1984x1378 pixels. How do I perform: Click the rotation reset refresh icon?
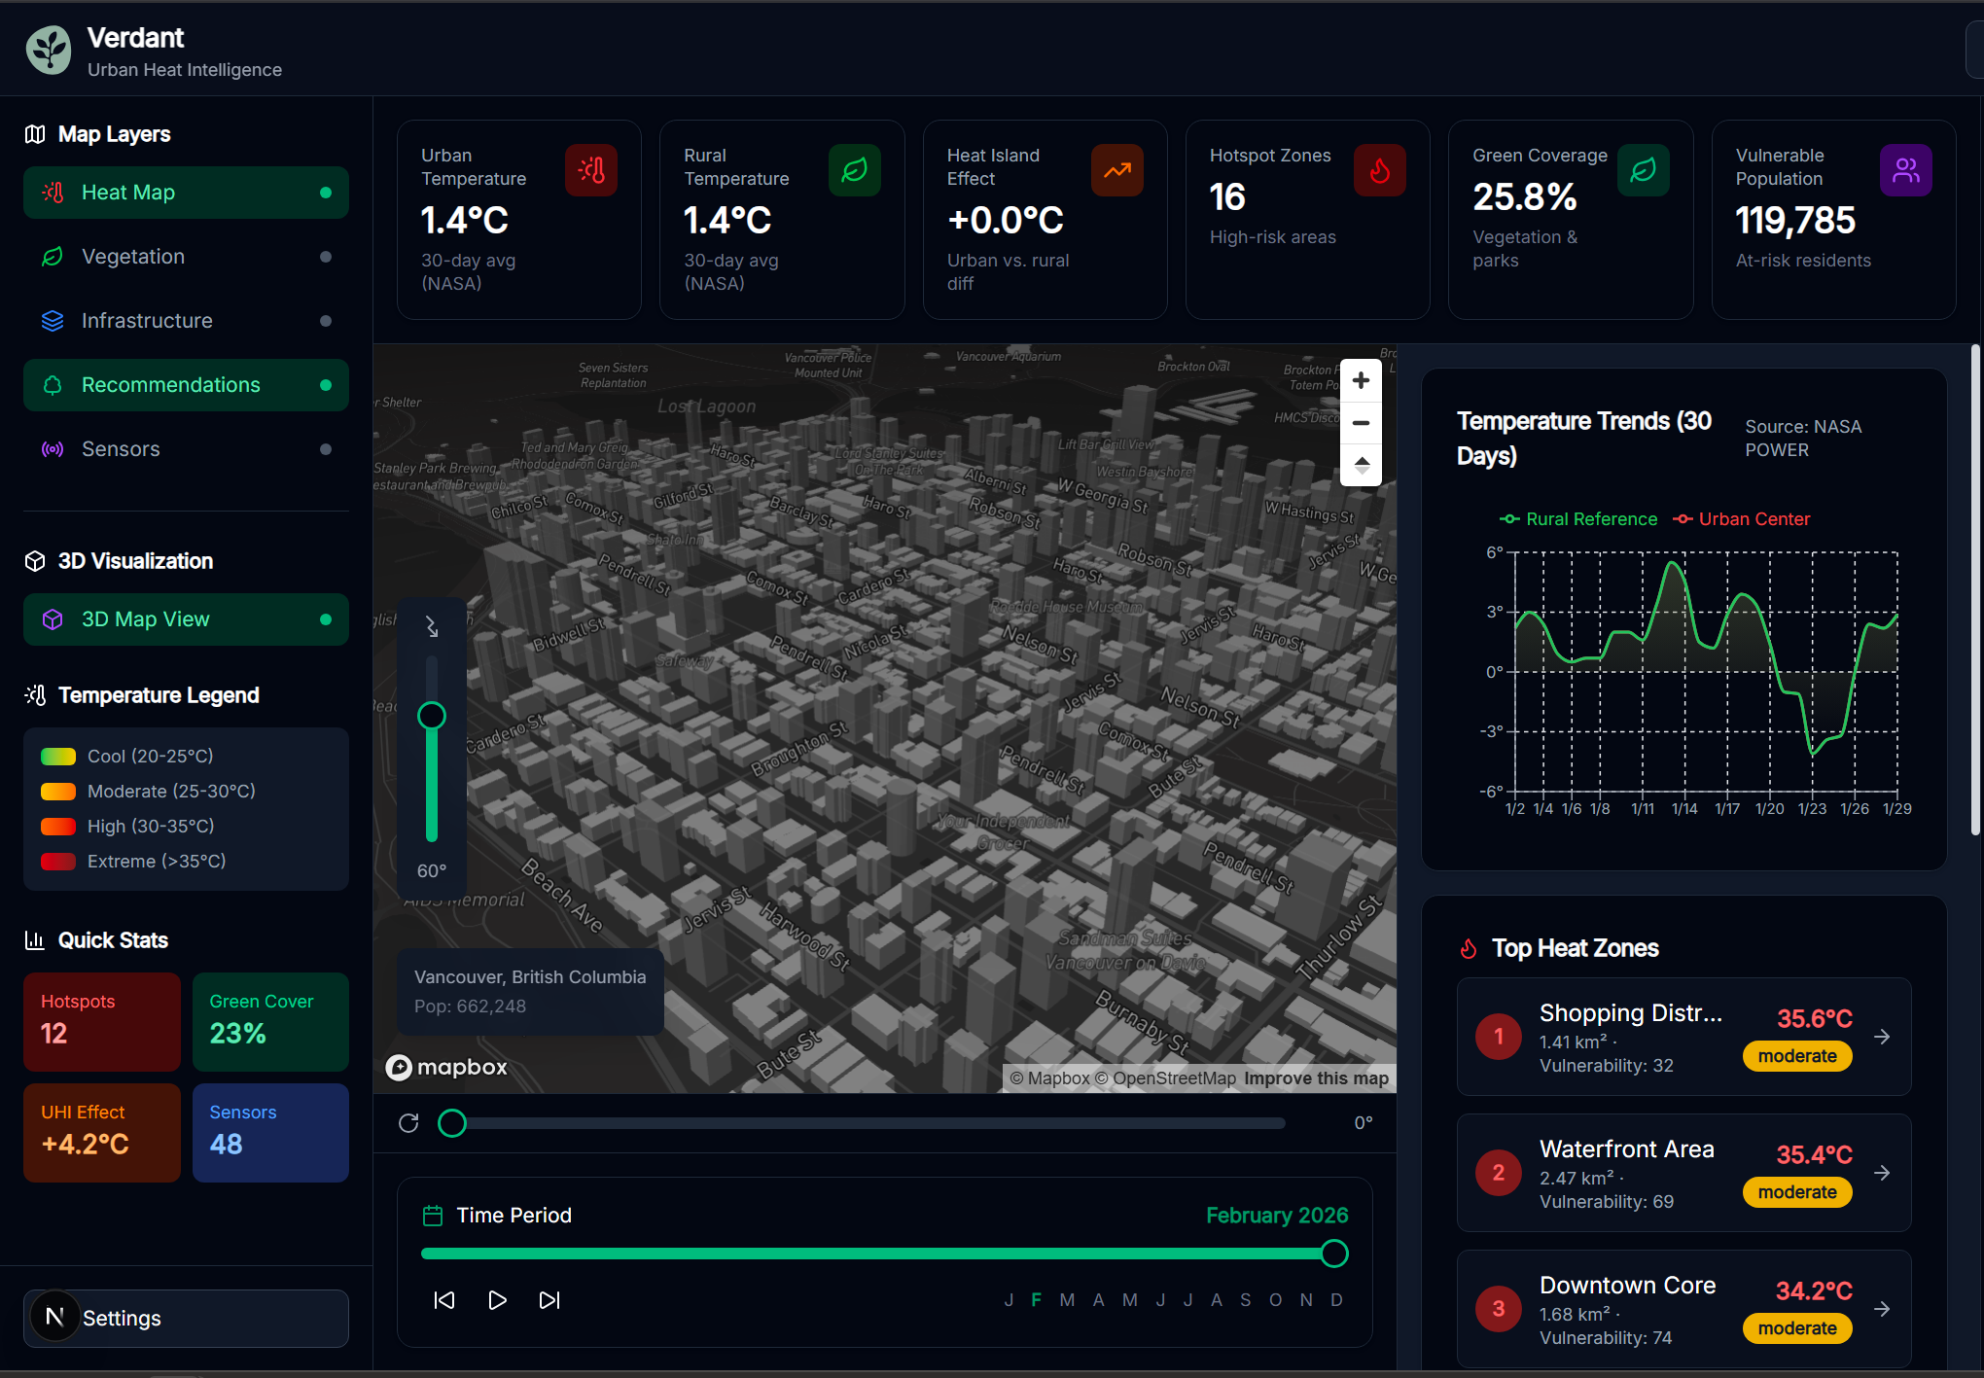408,1123
